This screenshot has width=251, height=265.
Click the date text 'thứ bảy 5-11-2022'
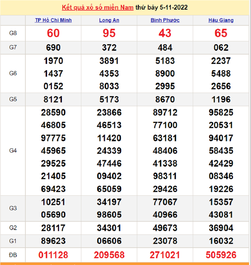click(162, 7)
